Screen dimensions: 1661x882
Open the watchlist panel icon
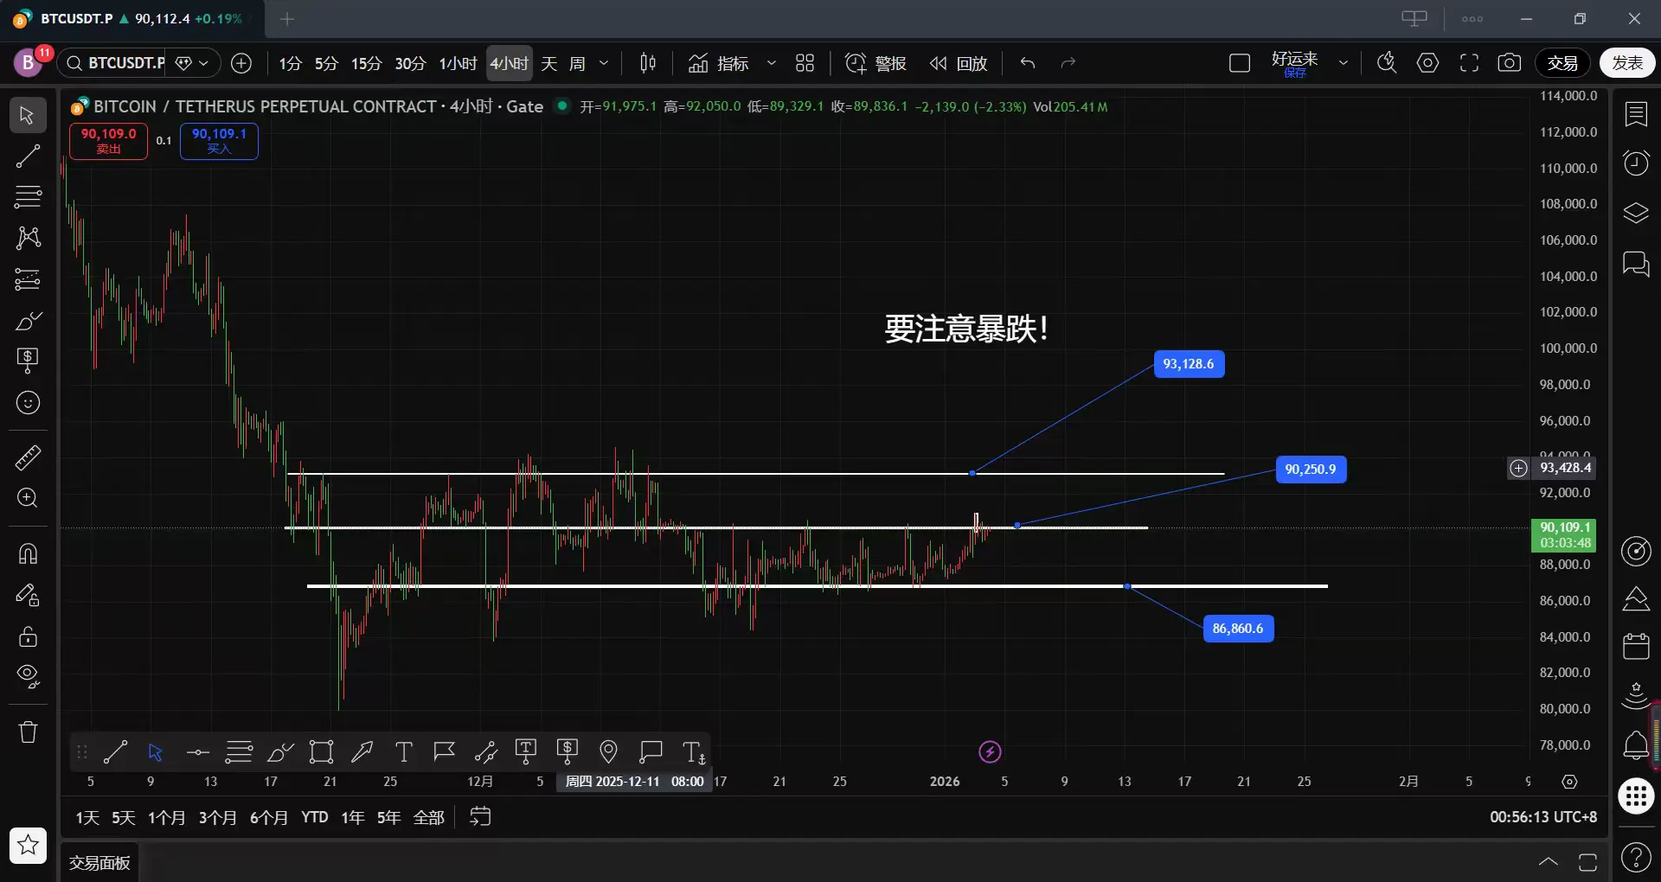[x=1636, y=114]
